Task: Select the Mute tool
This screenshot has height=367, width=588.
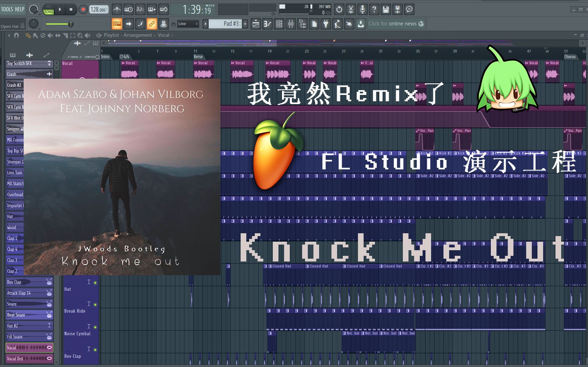Action: (50, 35)
